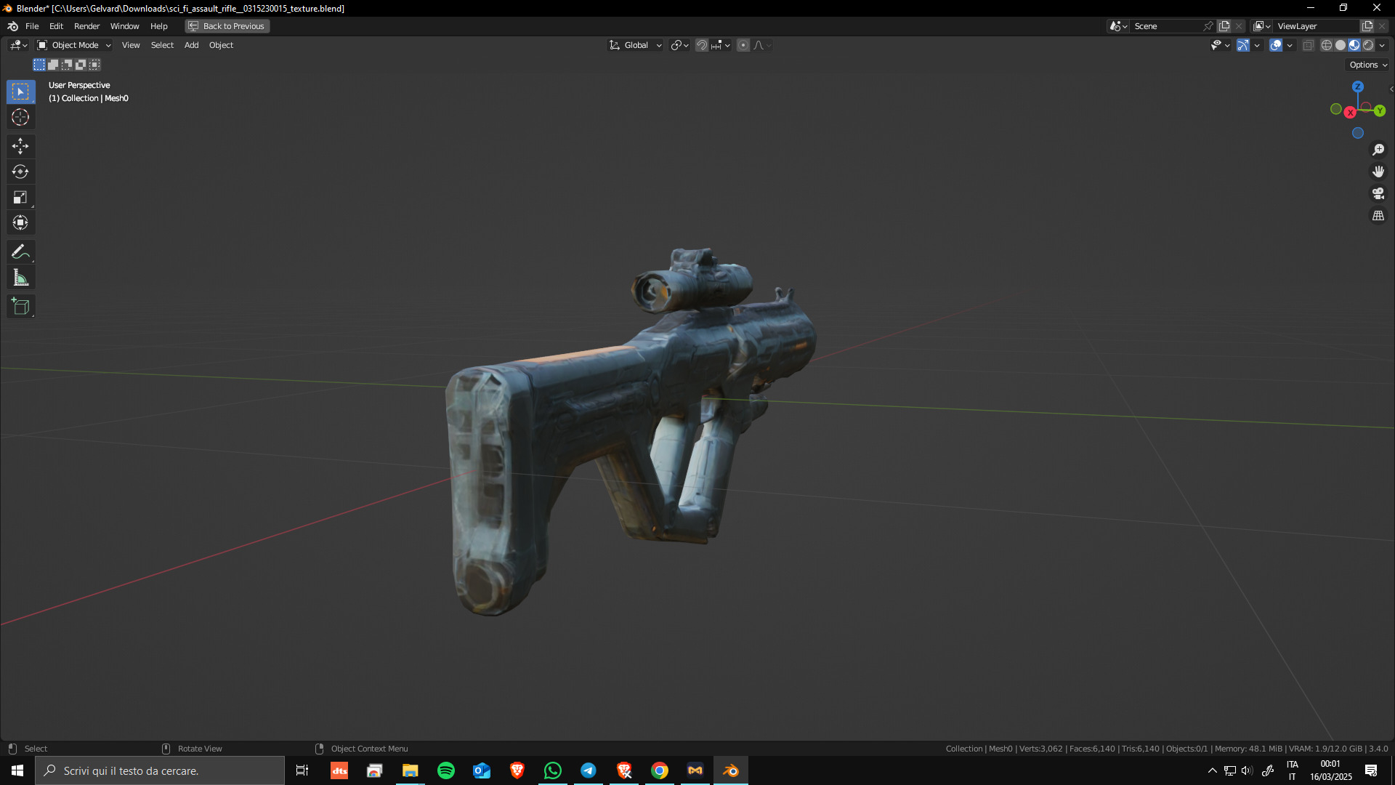1395x785 pixels.
Task: Click the Zoom view magnifier icon
Action: click(1378, 150)
